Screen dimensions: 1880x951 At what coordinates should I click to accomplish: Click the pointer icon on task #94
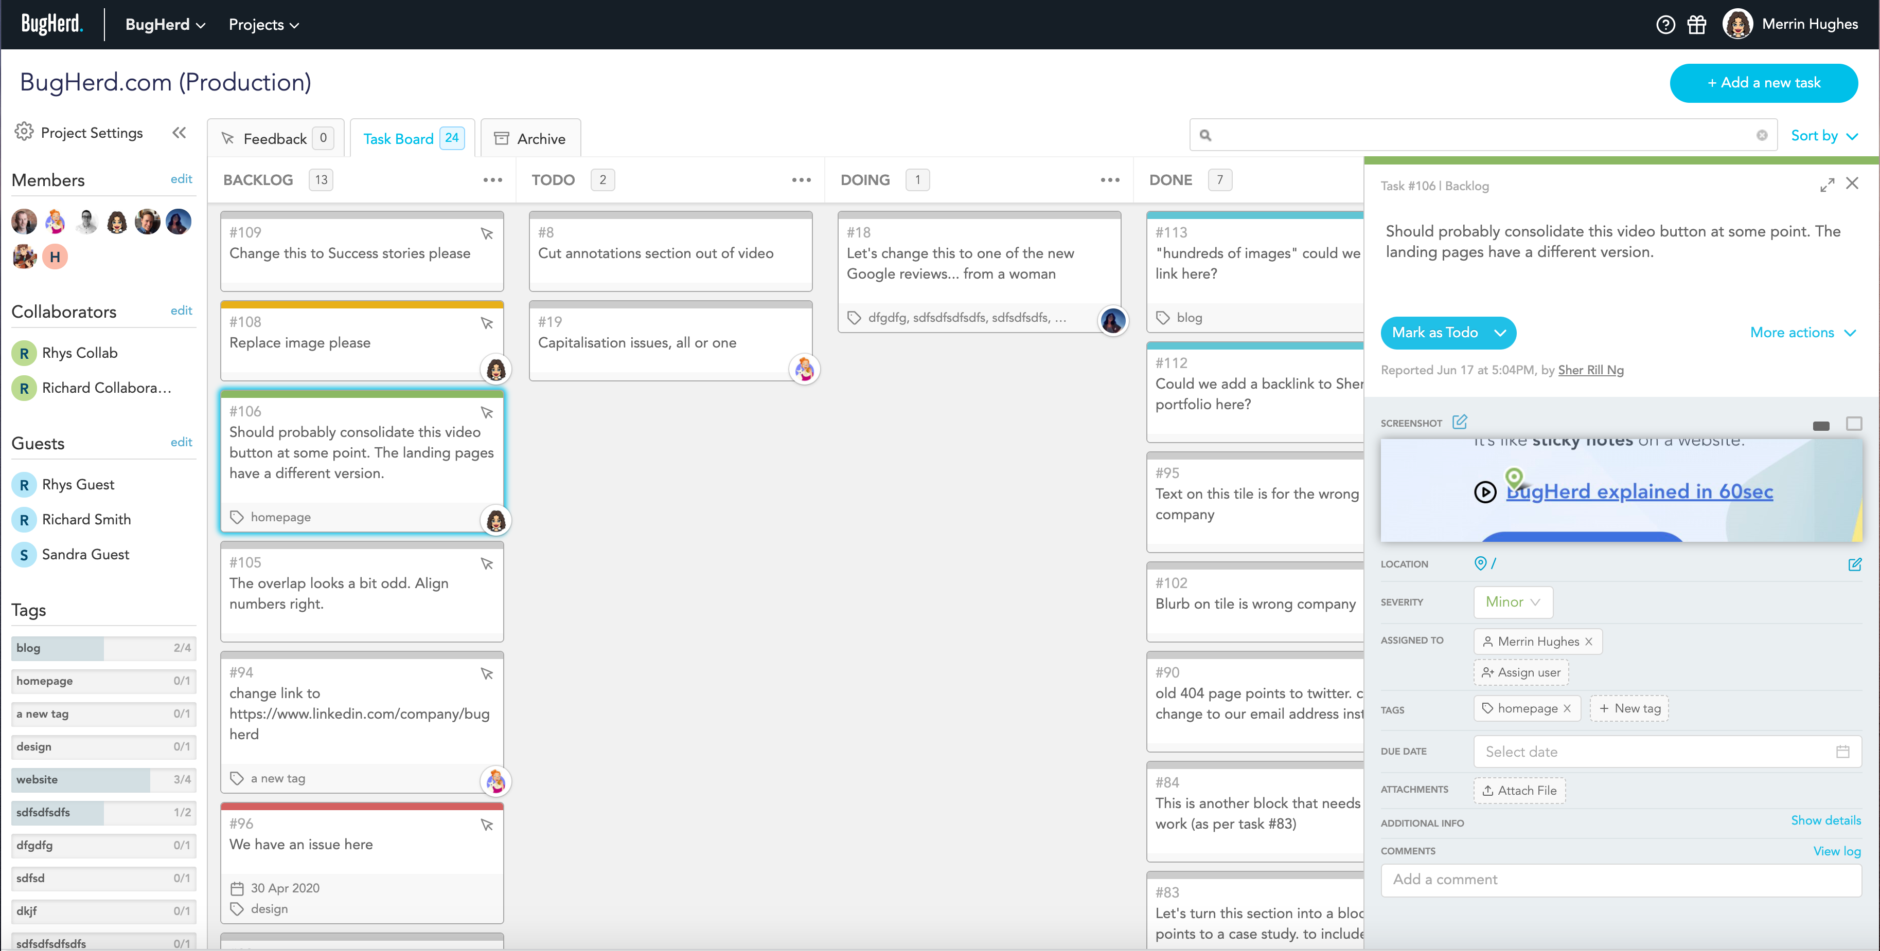[487, 674]
